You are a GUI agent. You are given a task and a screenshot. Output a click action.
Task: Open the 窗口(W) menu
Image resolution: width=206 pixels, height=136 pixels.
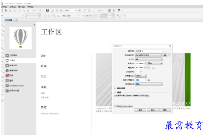(x=22, y=7)
